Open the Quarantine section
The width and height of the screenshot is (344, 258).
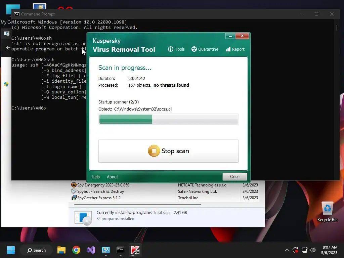(205, 49)
